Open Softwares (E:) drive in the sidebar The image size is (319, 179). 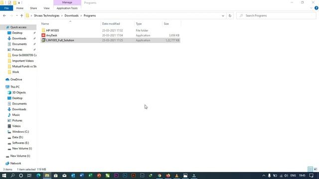click(x=20, y=143)
